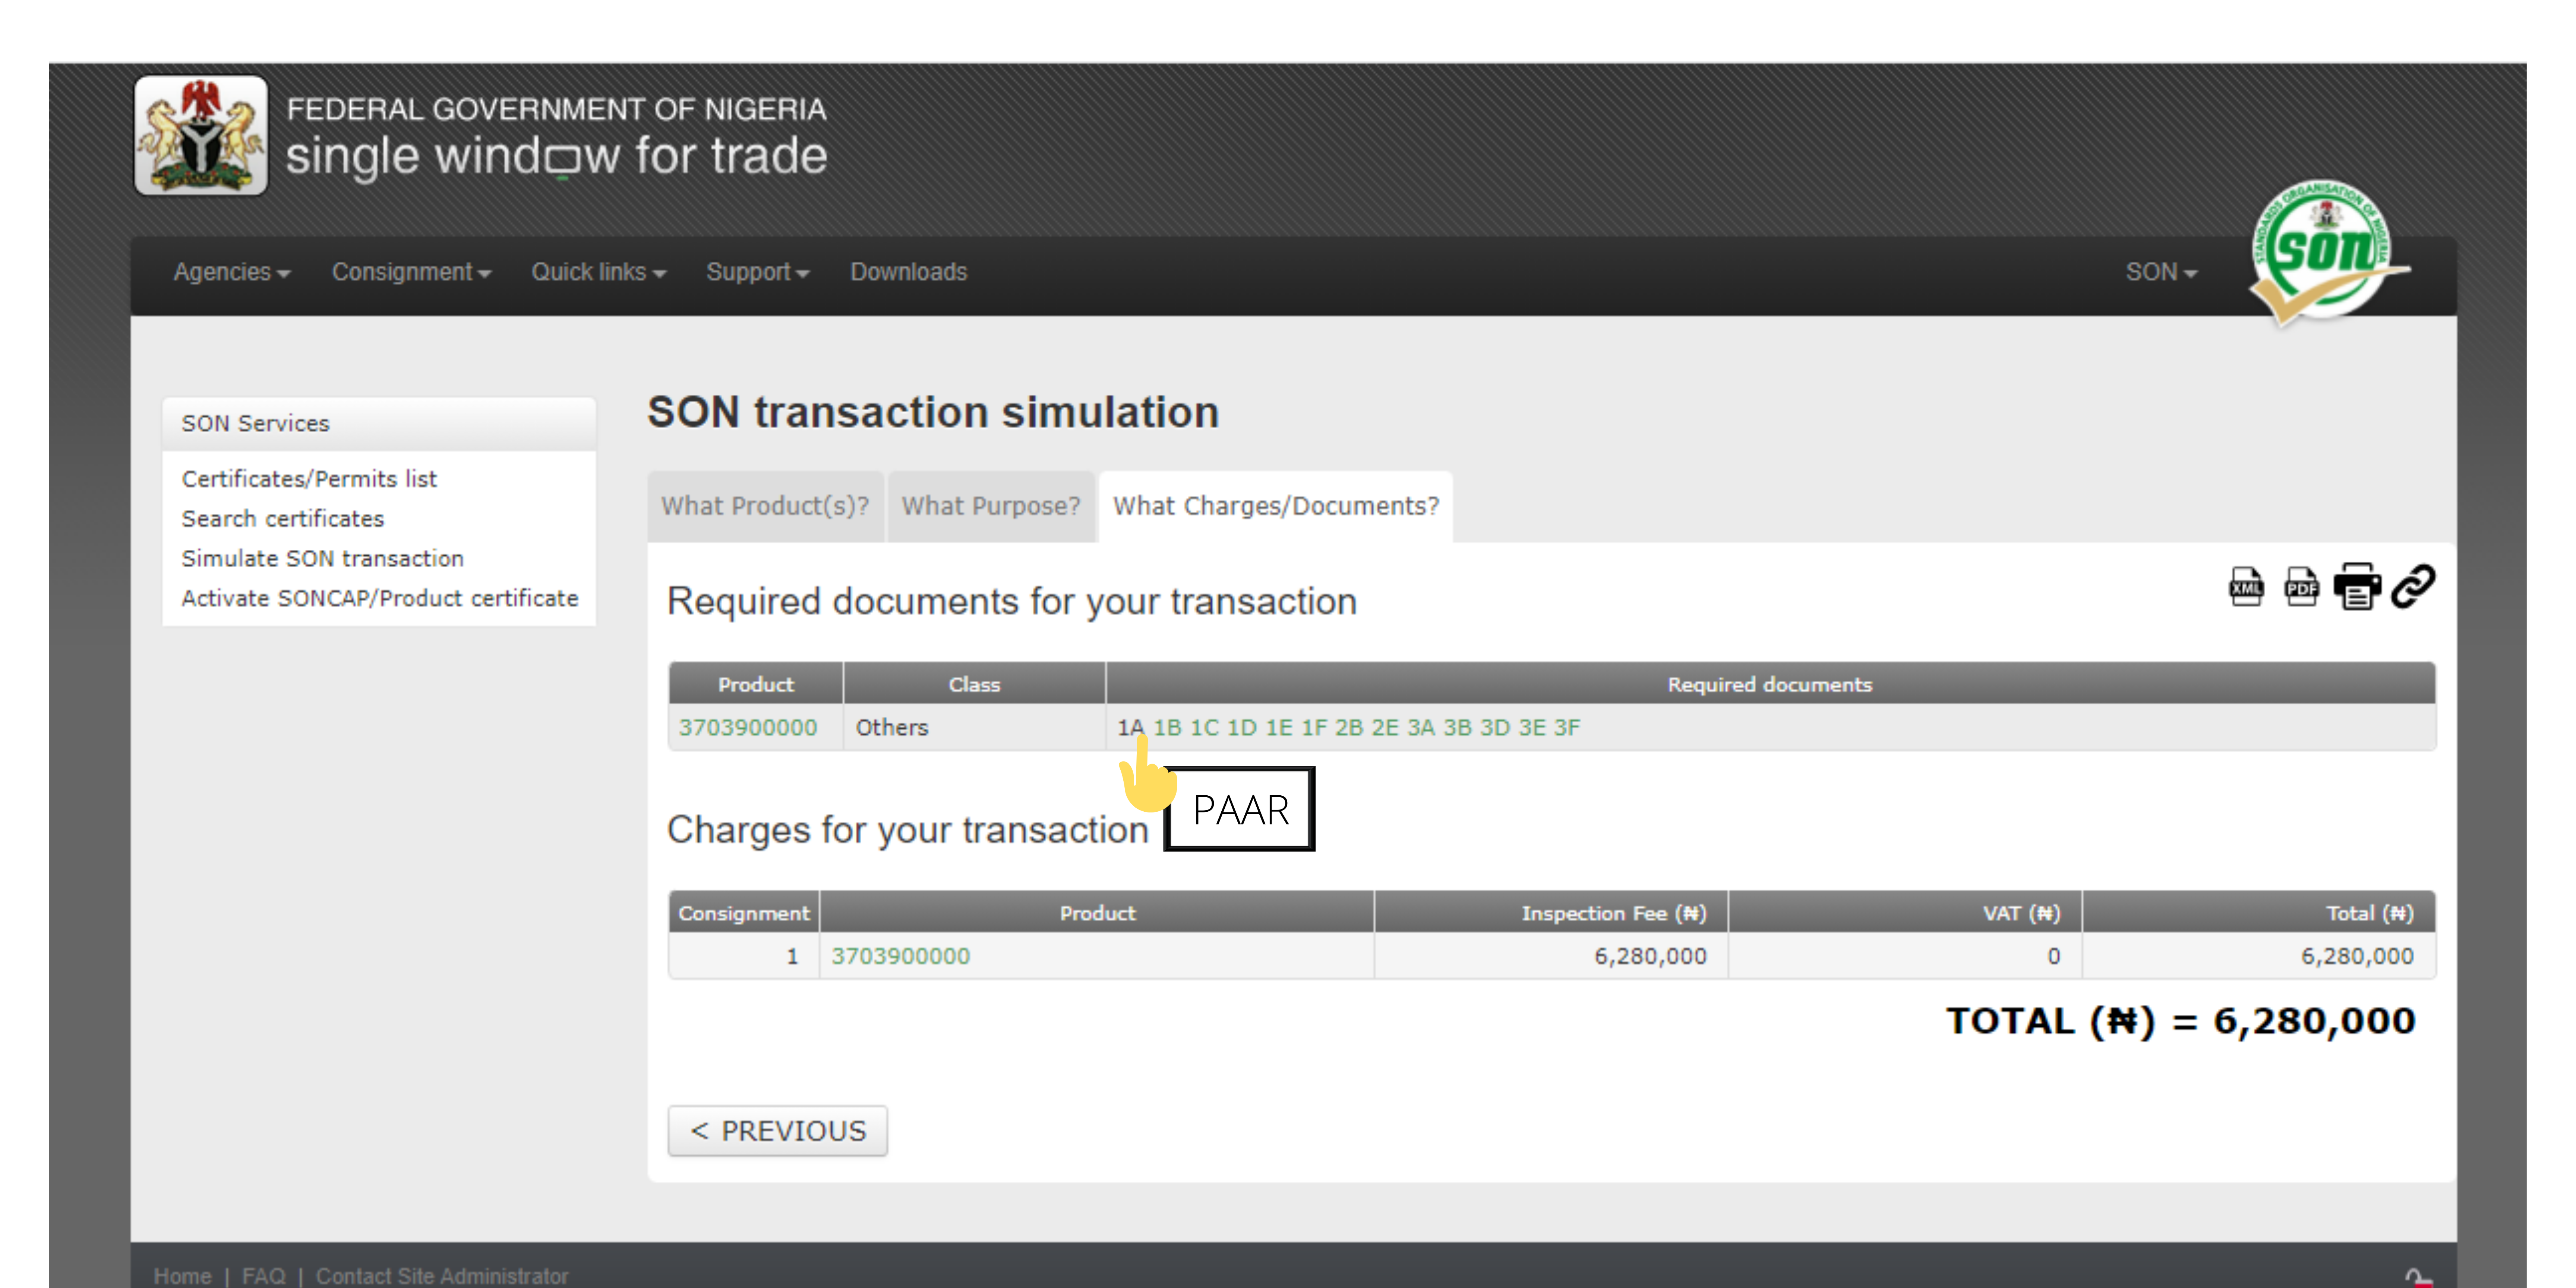Open Activate SONCAP/Product certificate link
This screenshot has width=2576, height=1288.
point(380,598)
